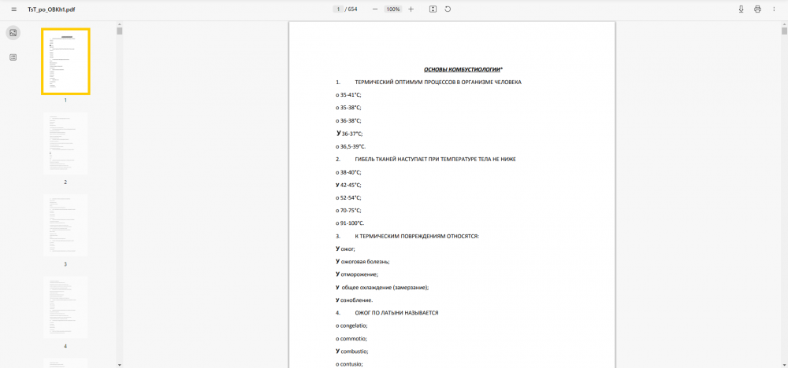Click question ГИБЕЛЬ ТКАНЕЙ НАСТУПАЕТ ПРИ ТЕМПЕРАТУРЕ
Screen dimensions: 788x368
coord(435,159)
